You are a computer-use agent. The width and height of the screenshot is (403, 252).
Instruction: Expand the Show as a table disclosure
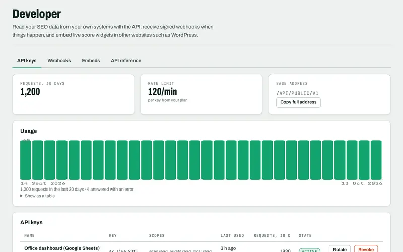(37, 196)
